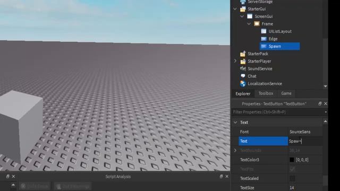Click the TextColor3 [0, 0, 0] value
The height and width of the screenshot is (191, 340).
tap(302, 160)
